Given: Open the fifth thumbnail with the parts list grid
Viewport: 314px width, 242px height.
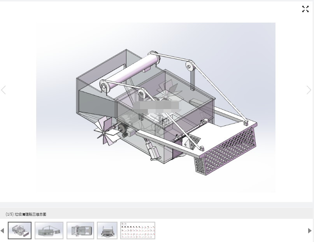Looking at the screenshot, I should tap(138, 230).
